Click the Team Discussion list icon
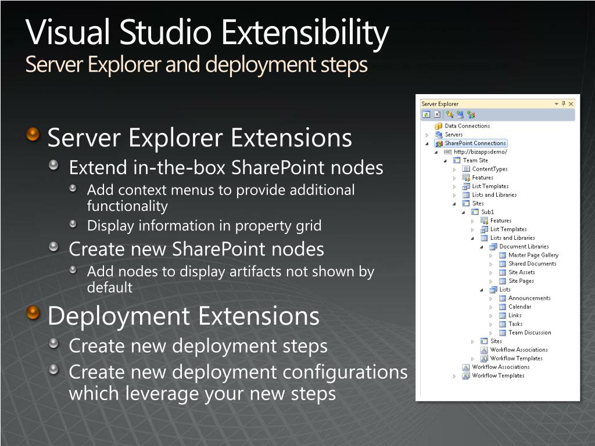This screenshot has height=446, width=595. click(503, 333)
